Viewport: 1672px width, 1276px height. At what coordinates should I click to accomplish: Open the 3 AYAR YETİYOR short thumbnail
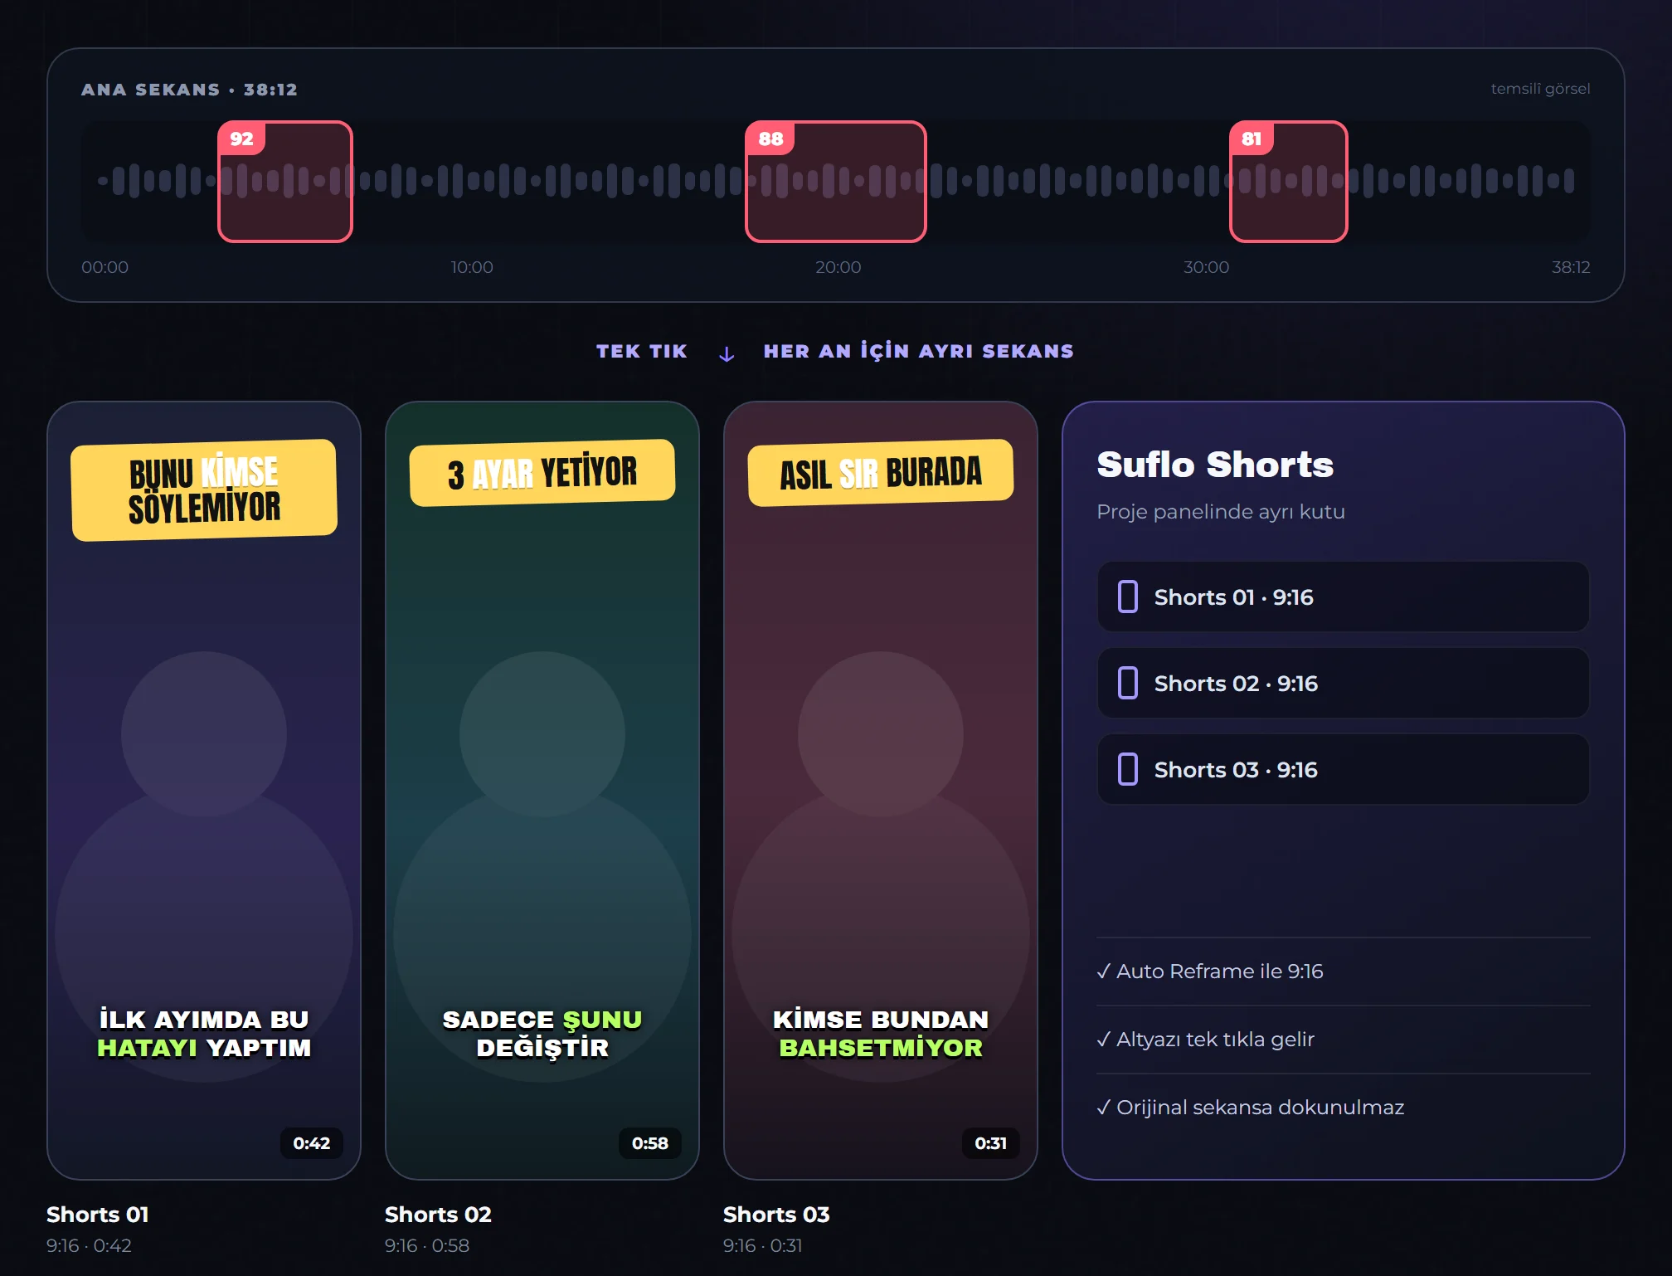coord(542,791)
